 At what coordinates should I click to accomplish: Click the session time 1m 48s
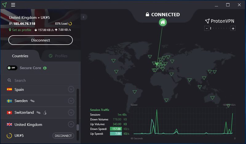[122, 115]
